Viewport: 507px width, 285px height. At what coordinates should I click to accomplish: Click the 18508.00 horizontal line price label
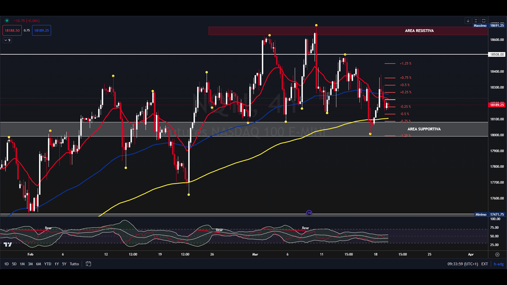pyautogui.click(x=497, y=55)
